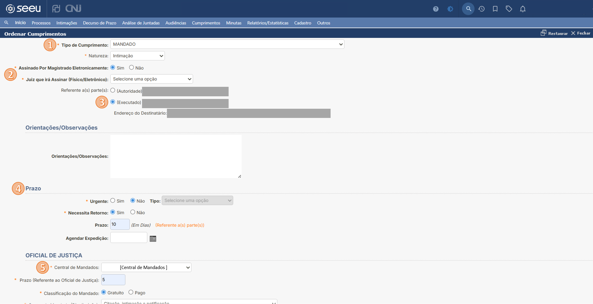The height and width of the screenshot is (304, 593).
Task: Set Necessita Retorno to Não
Action: (x=133, y=212)
